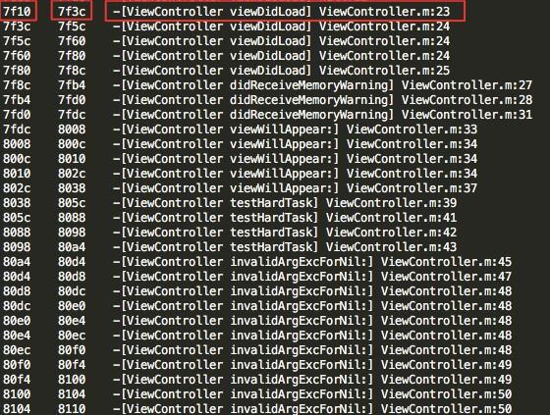Click the highlighted end address 7f3c

72,12
